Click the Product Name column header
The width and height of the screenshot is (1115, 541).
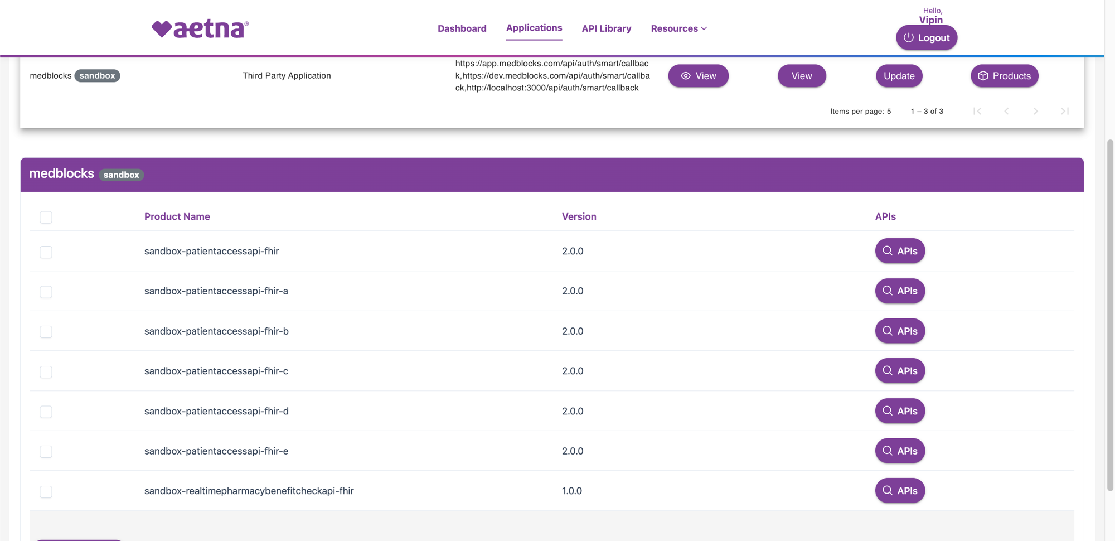tap(177, 216)
